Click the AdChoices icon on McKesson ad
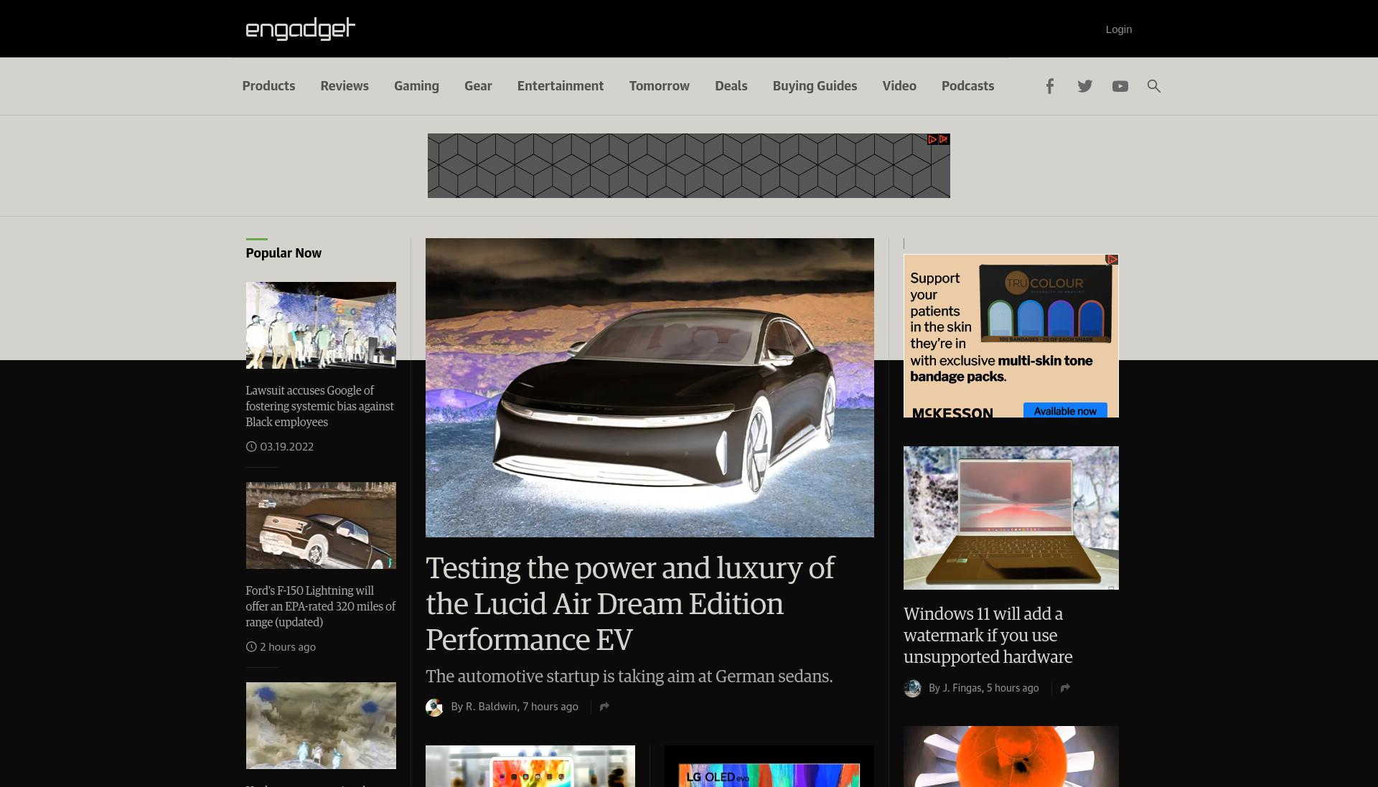The width and height of the screenshot is (1378, 787). click(x=1112, y=260)
